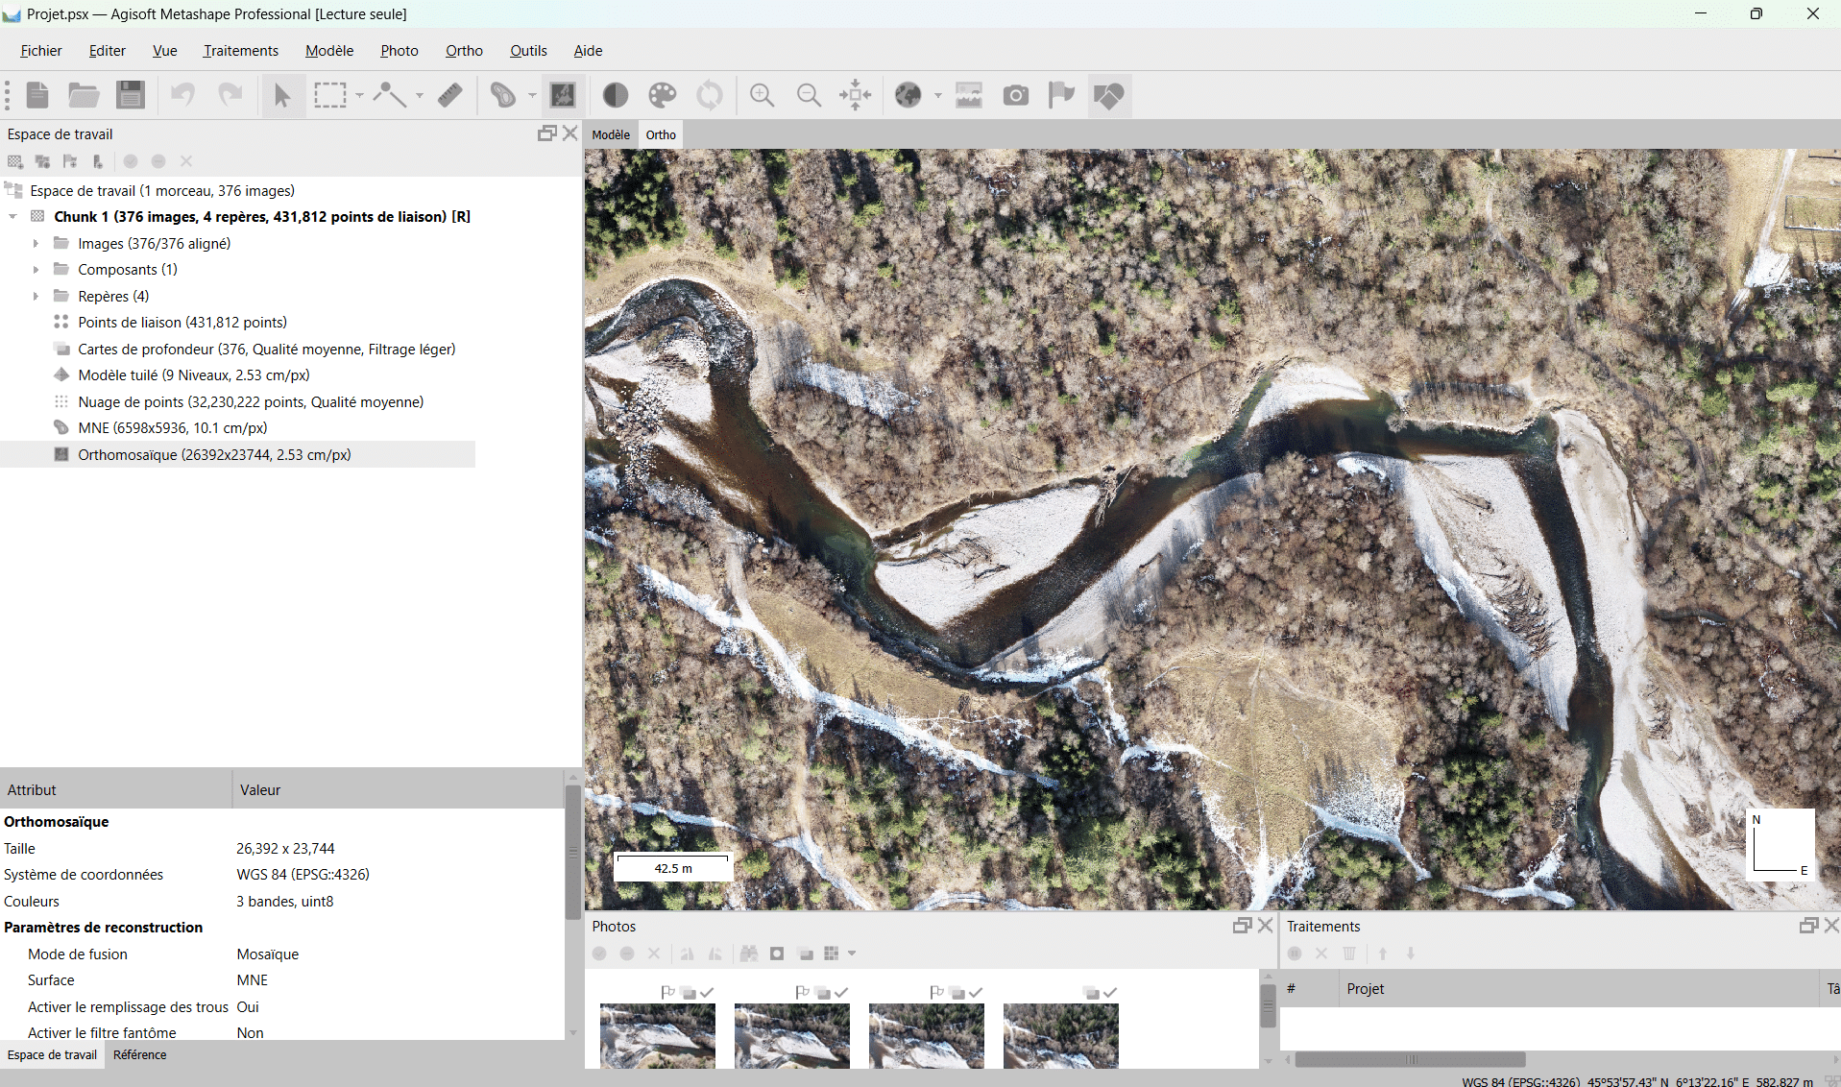Switch to the Modèle view tab
Image resolution: width=1841 pixels, height=1087 pixels.
(x=611, y=134)
